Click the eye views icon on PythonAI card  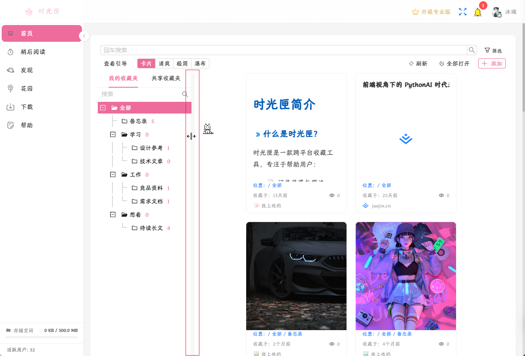point(441,195)
